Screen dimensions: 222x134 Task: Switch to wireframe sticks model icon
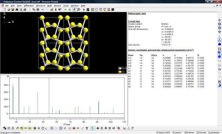pos(220,37)
